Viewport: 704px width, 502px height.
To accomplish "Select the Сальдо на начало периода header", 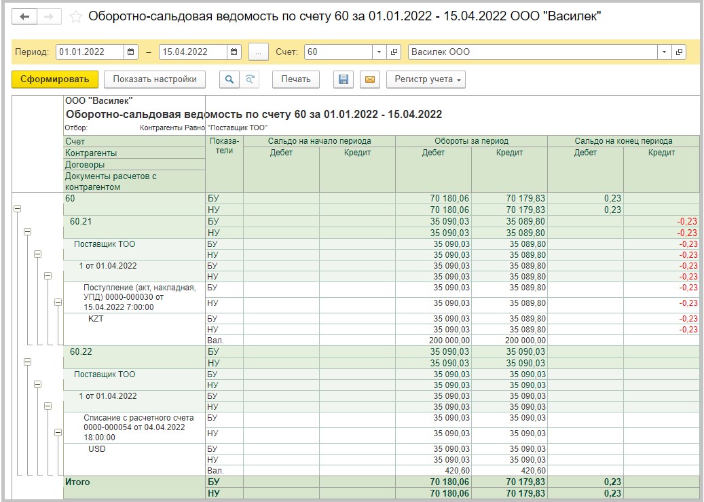I will click(319, 141).
